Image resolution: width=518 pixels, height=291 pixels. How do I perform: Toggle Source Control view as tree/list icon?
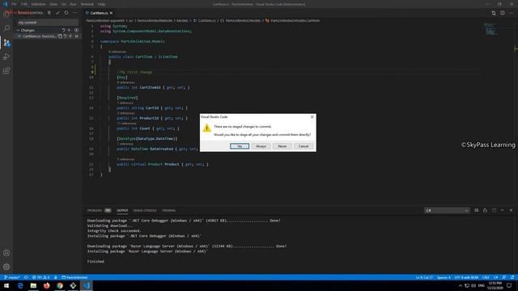coord(49,13)
